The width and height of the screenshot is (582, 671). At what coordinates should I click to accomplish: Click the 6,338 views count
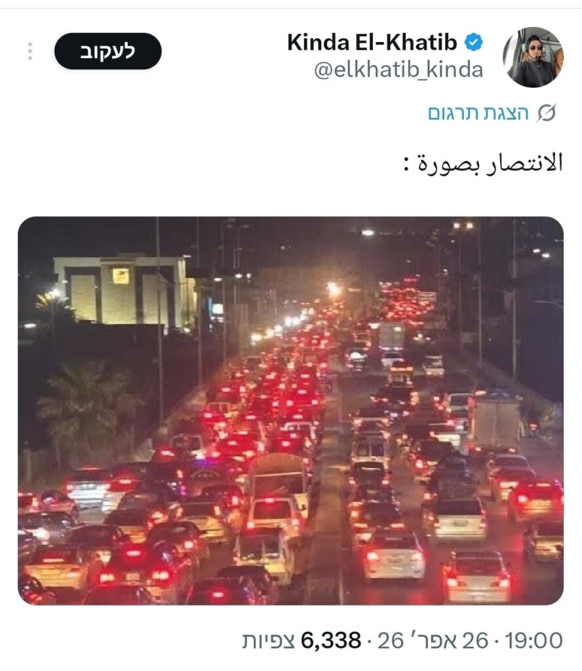point(331,641)
